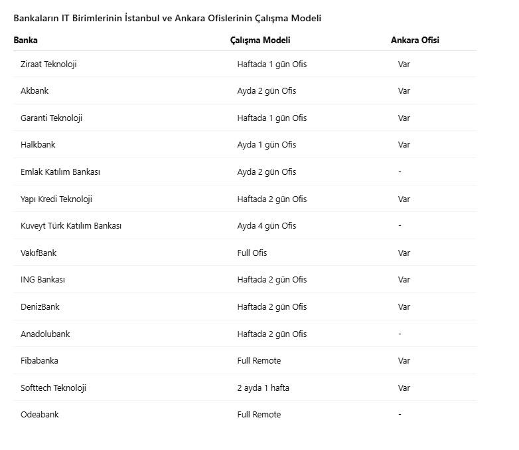Click the Ayda 4 gün Ofis cell
519x450 pixels.
(267, 226)
